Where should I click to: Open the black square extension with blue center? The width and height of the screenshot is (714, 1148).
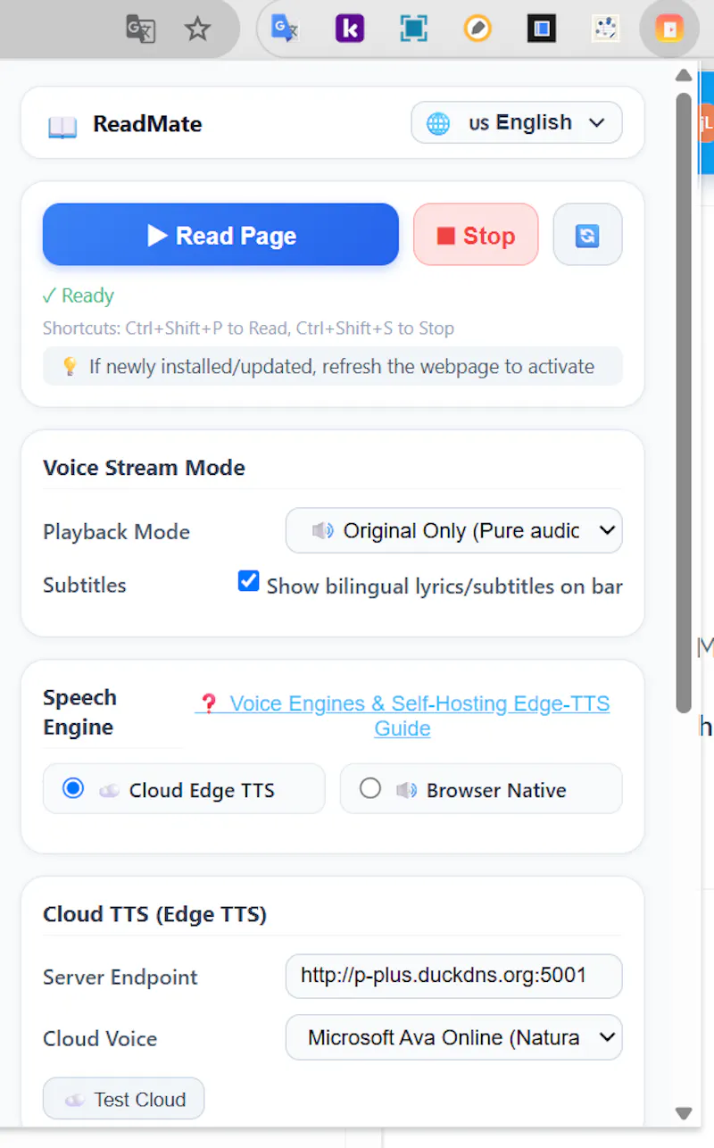[x=542, y=29]
